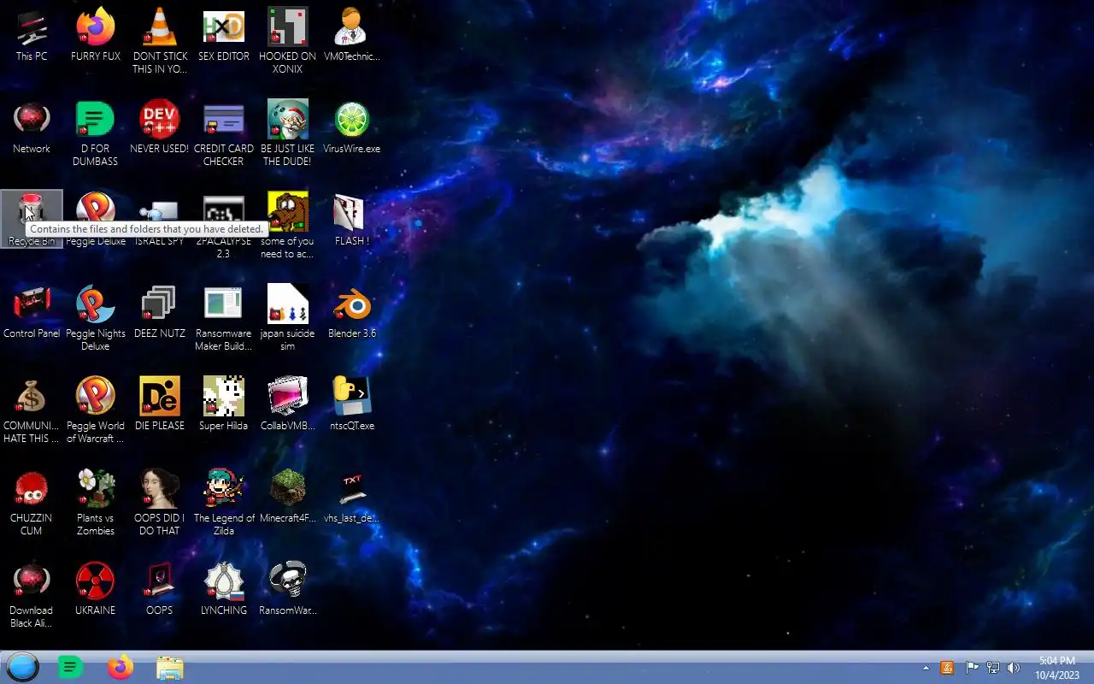Select the Control Panel desktop icon
Image resolution: width=1094 pixels, height=684 pixels.
tap(32, 313)
